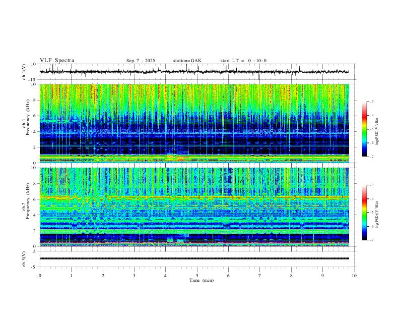Click inside the ch.1 spectrogram panel

194,123
